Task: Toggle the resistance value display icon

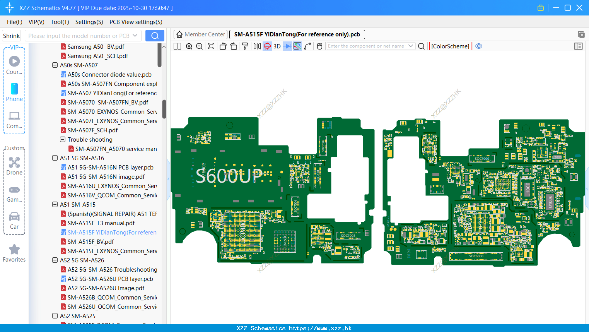Action: tap(267, 46)
